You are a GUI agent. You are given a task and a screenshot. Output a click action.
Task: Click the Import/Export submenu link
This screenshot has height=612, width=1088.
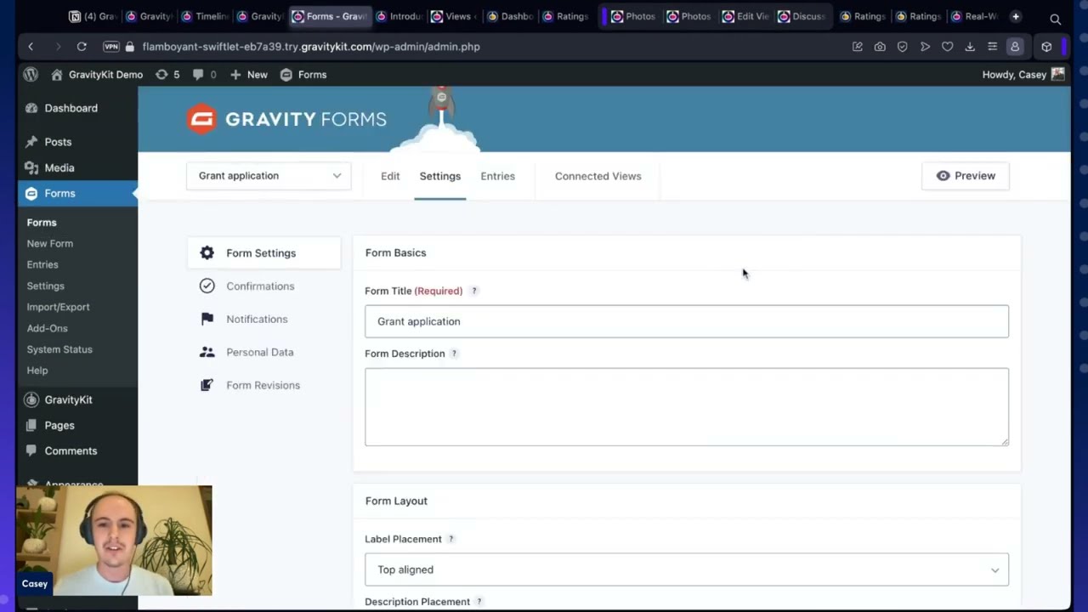click(x=58, y=307)
